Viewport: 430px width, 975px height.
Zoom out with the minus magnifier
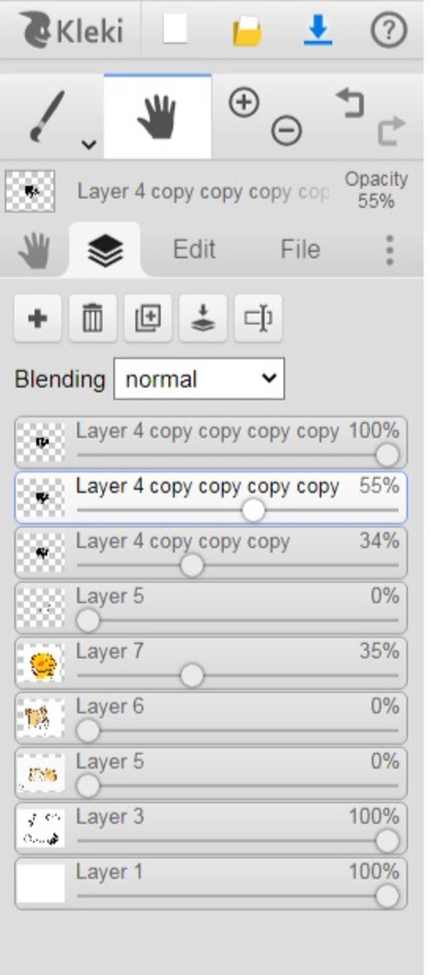tap(286, 131)
